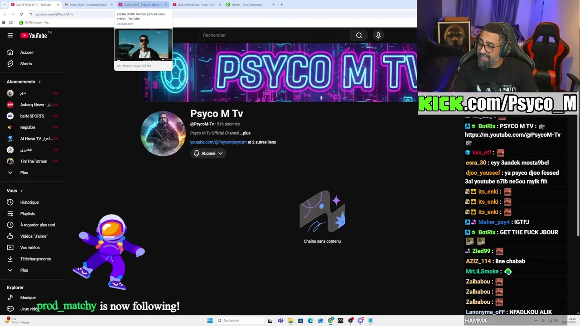580x326 pixels.
Task: Click "Chaîne sans contenu" message
Action: click(322, 241)
